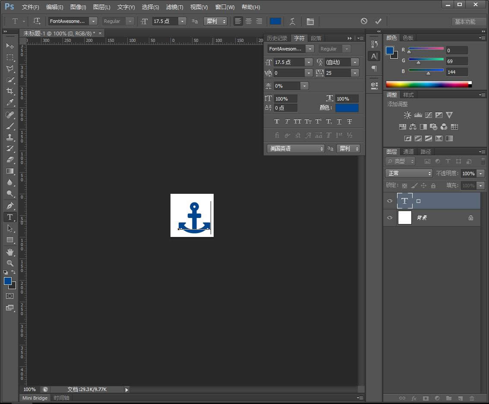Click the zoom percentage field

pos(29,389)
